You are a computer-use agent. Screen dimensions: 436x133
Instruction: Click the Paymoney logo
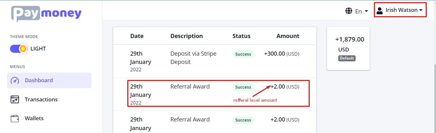click(x=46, y=14)
